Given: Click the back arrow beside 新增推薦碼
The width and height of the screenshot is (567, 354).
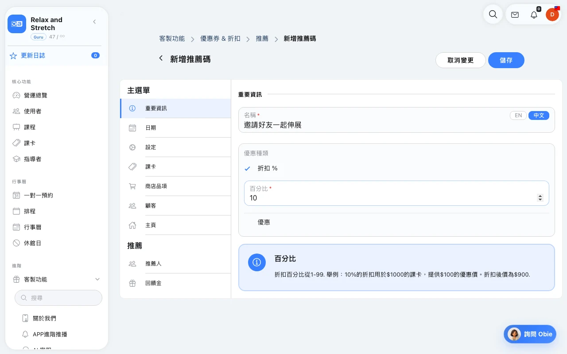Looking at the screenshot, I should [x=161, y=58].
